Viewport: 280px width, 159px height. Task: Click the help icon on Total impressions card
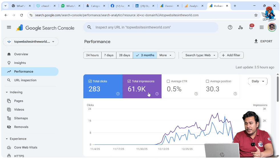157,94
